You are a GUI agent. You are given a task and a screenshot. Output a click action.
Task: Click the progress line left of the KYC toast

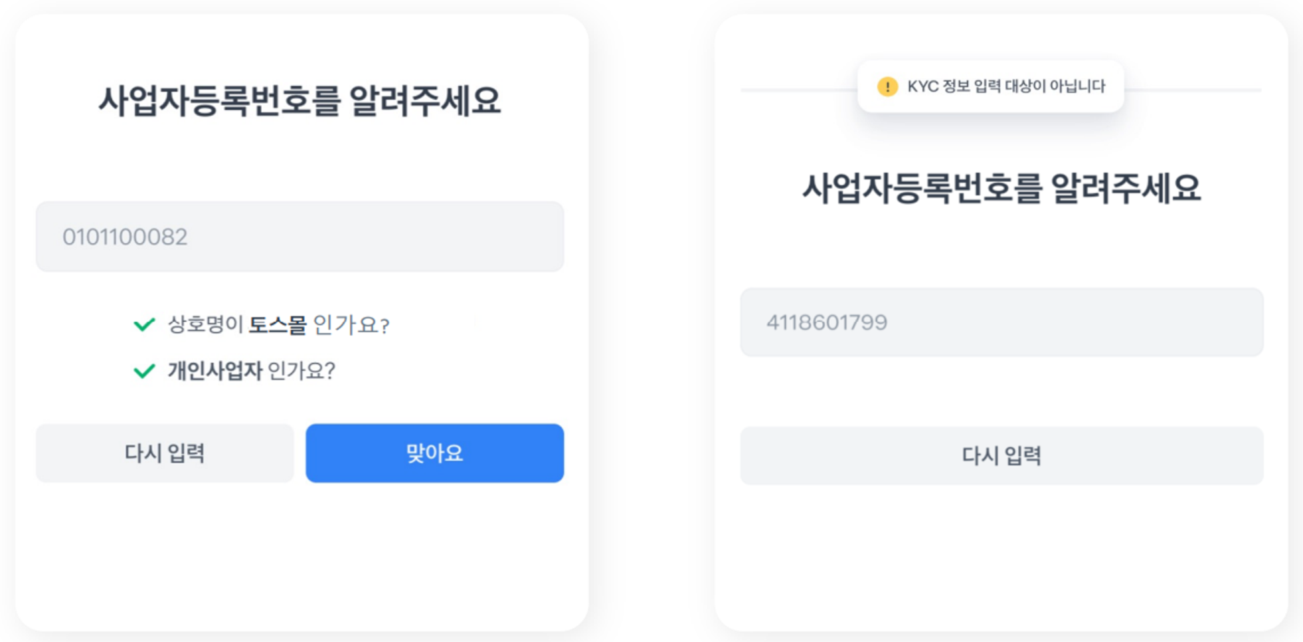(x=797, y=90)
